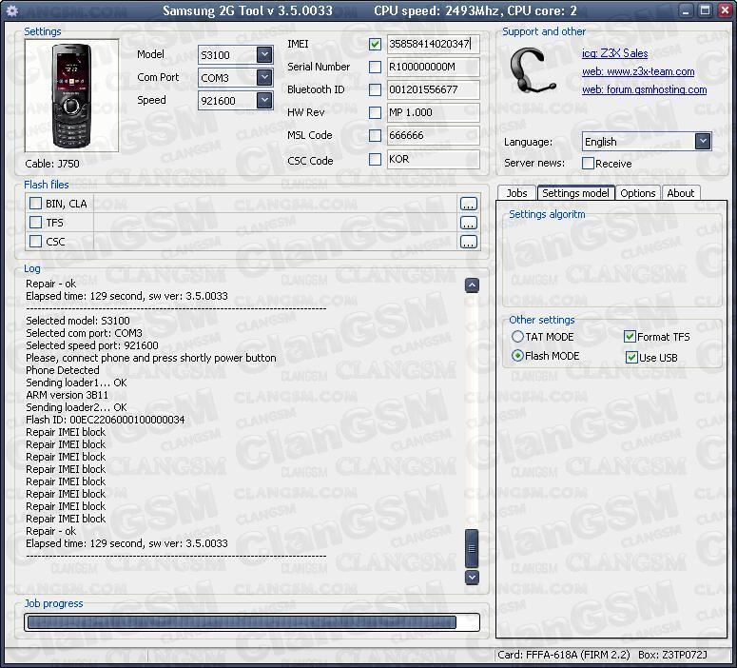Open the Speed dropdown arrow
Viewport: 737px width, 668px height.
pos(264,100)
